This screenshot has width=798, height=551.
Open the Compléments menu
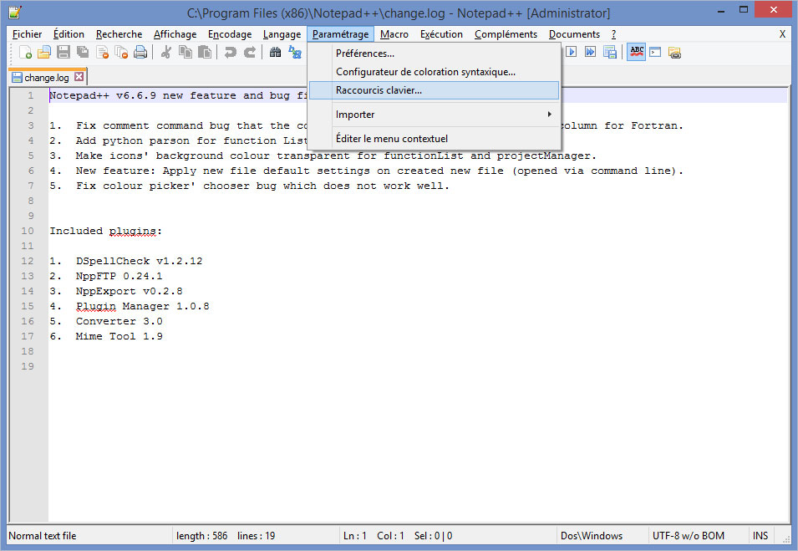tap(506, 34)
